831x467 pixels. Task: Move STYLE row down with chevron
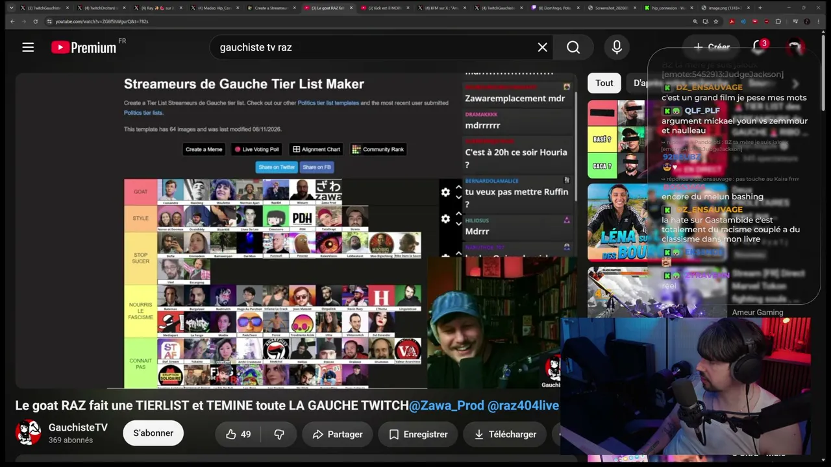click(x=458, y=223)
